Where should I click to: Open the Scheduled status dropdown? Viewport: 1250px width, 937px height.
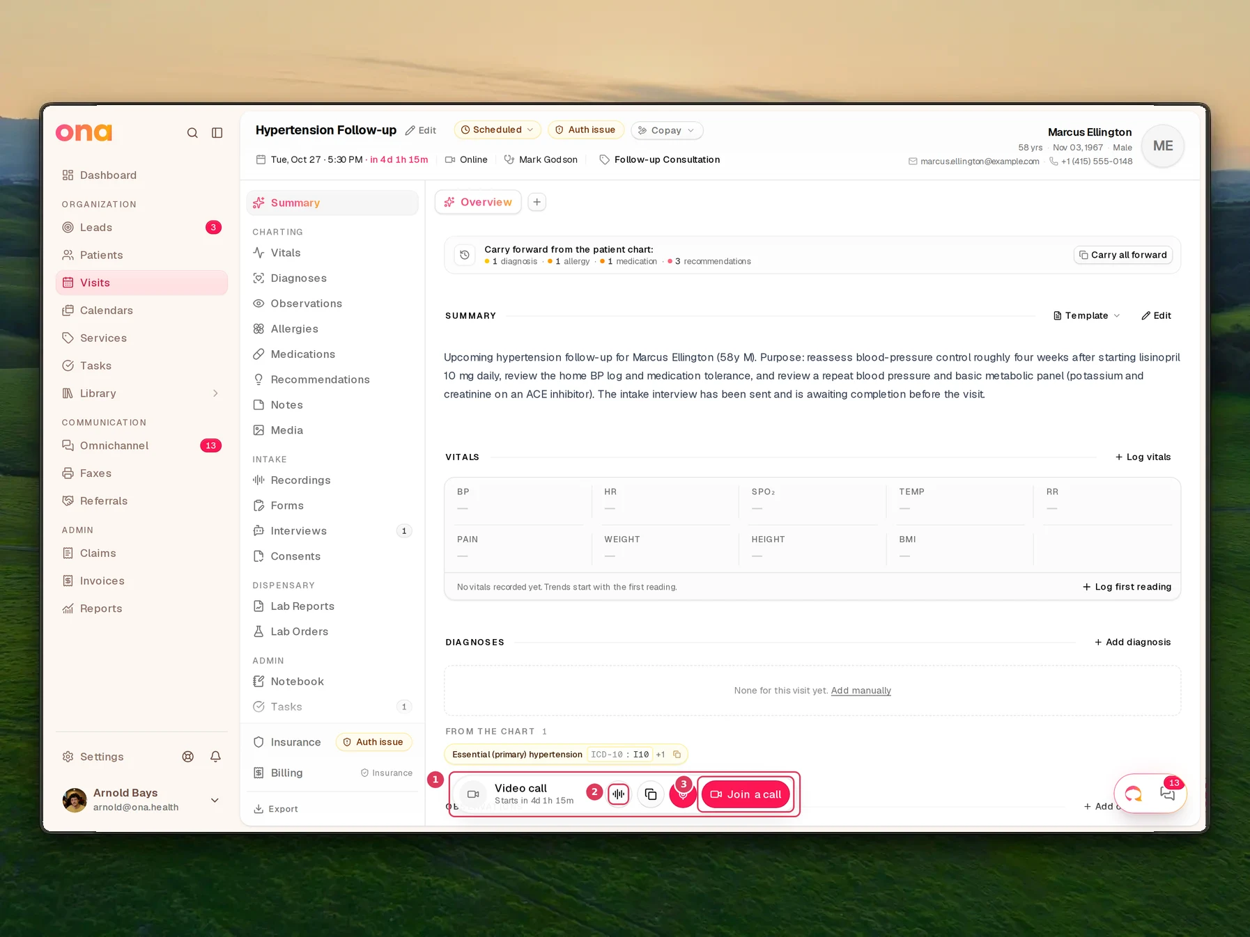(x=497, y=130)
